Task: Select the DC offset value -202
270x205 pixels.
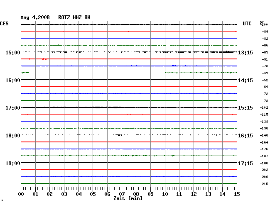Action: pos(264,170)
